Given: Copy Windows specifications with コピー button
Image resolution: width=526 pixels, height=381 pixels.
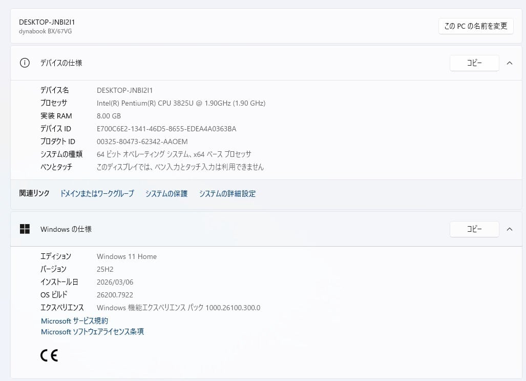Looking at the screenshot, I should pyautogui.click(x=474, y=229).
